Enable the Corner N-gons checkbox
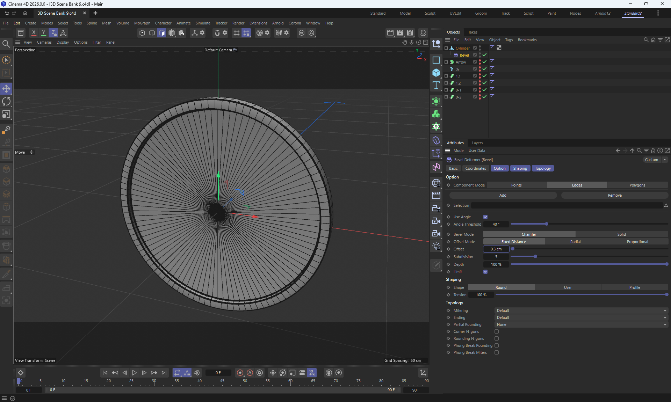This screenshot has width=671, height=402. click(497, 331)
